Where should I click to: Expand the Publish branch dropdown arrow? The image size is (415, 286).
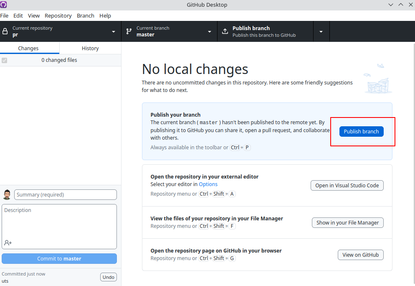321,31
